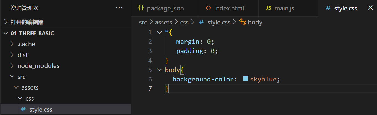Click the style.css hash icon in explorer
The width and height of the screenshot is (377, 115).
pos(24,109)
